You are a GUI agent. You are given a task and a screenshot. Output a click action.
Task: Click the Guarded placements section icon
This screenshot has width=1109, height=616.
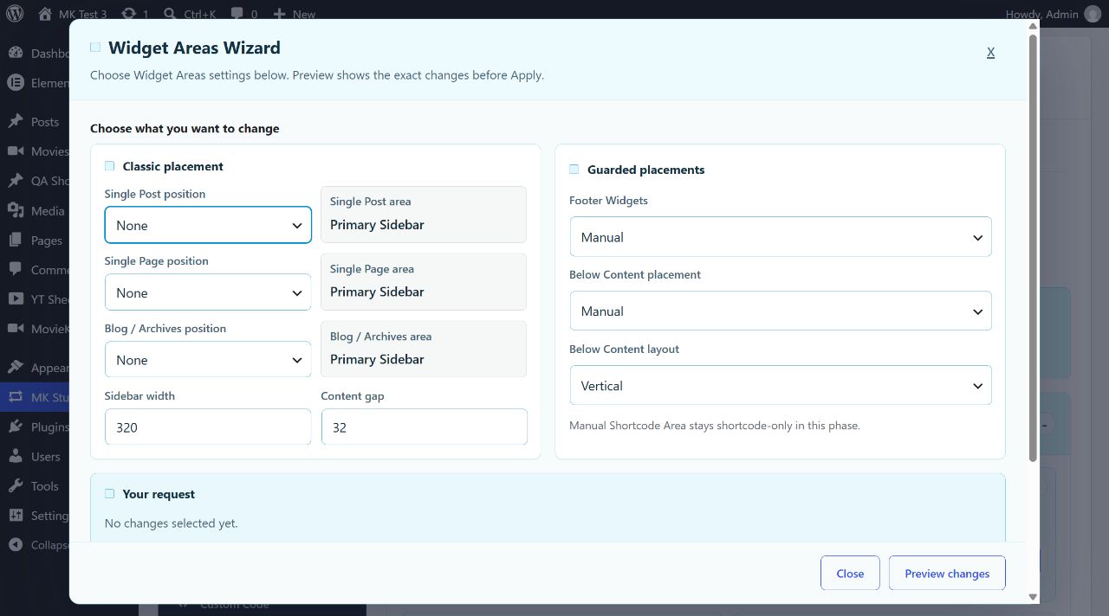(574, 170)
